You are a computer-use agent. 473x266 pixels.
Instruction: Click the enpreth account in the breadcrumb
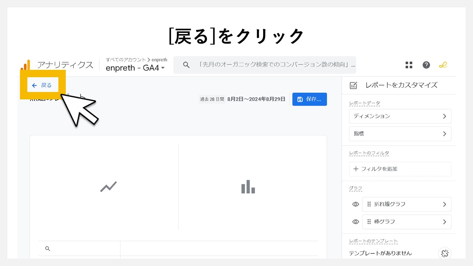pyautogui.click(x=160, y=59)
